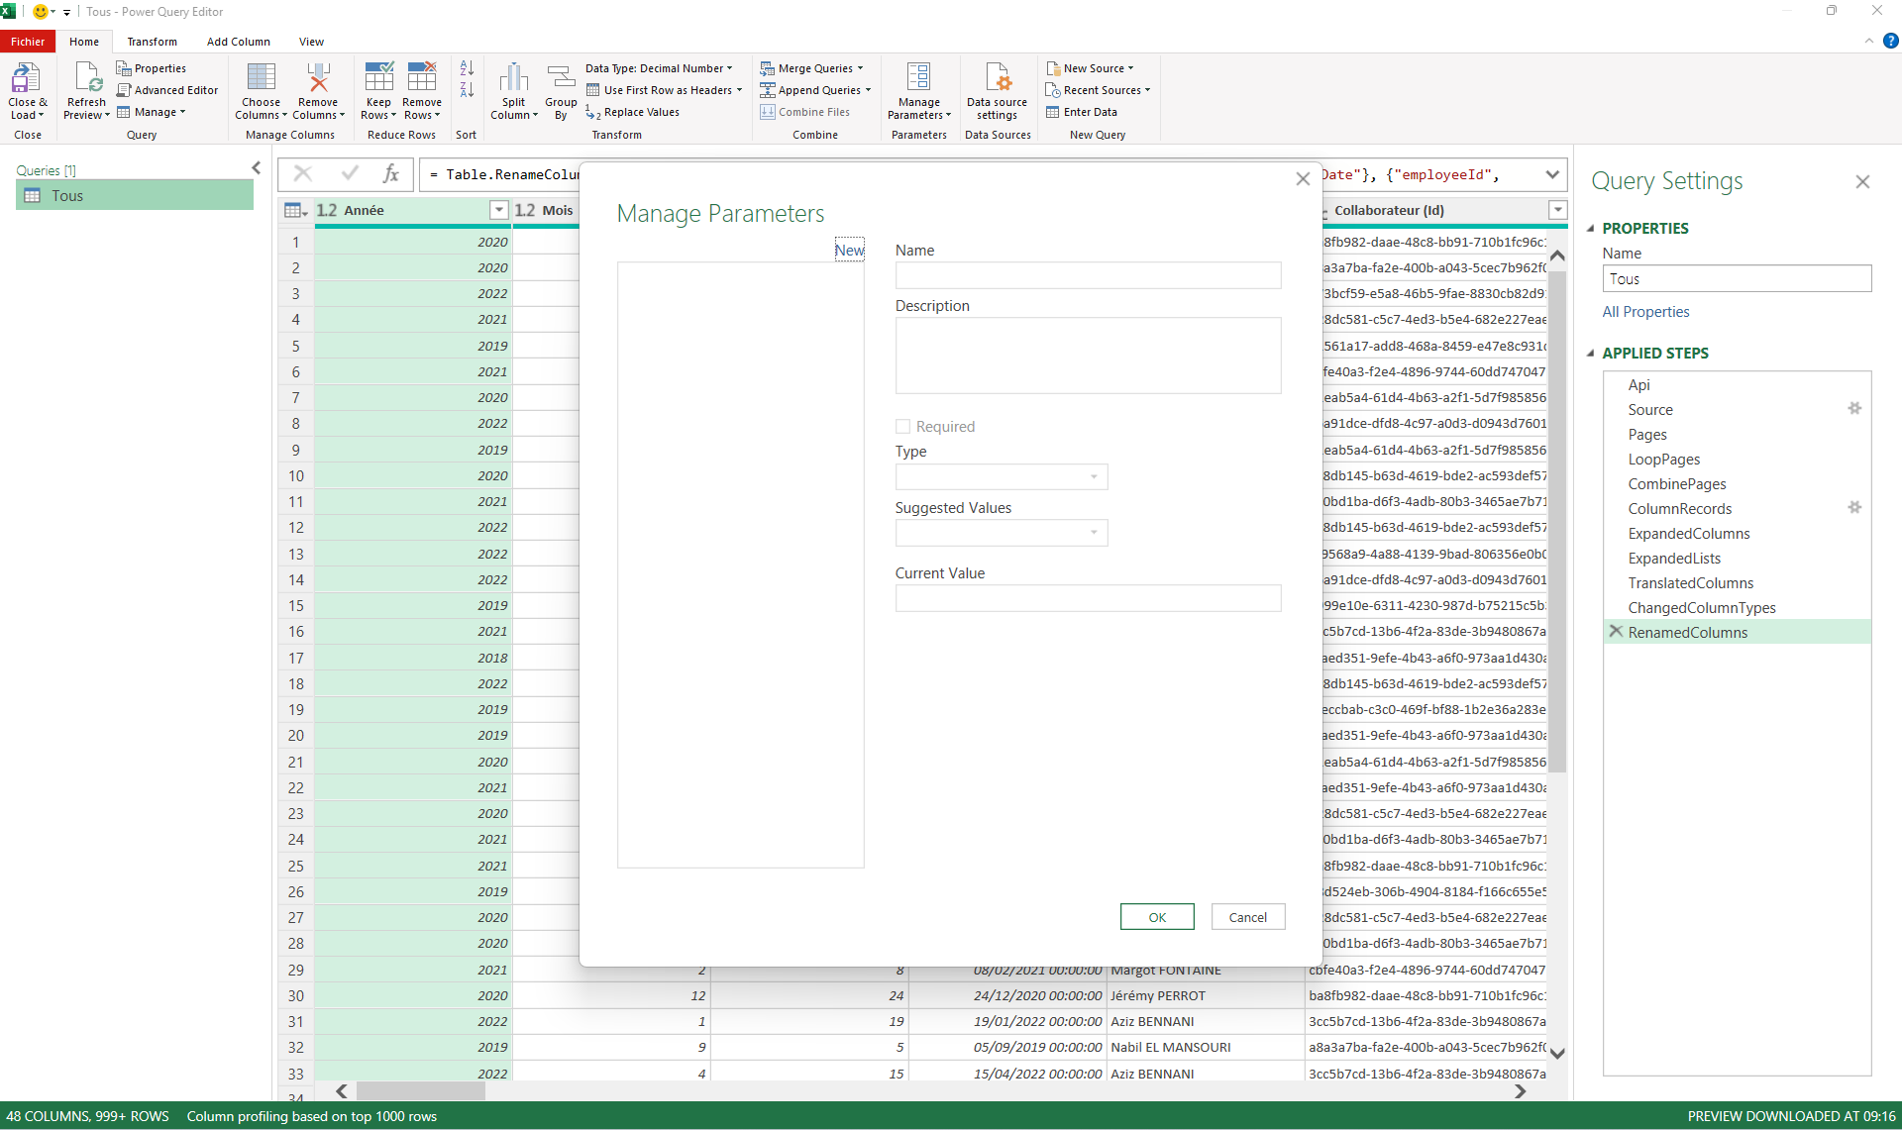Click the Choose Columns icon
The height and width of the screenshot is (1130, 1902).
pyautogui.click(x=261, y=79)
